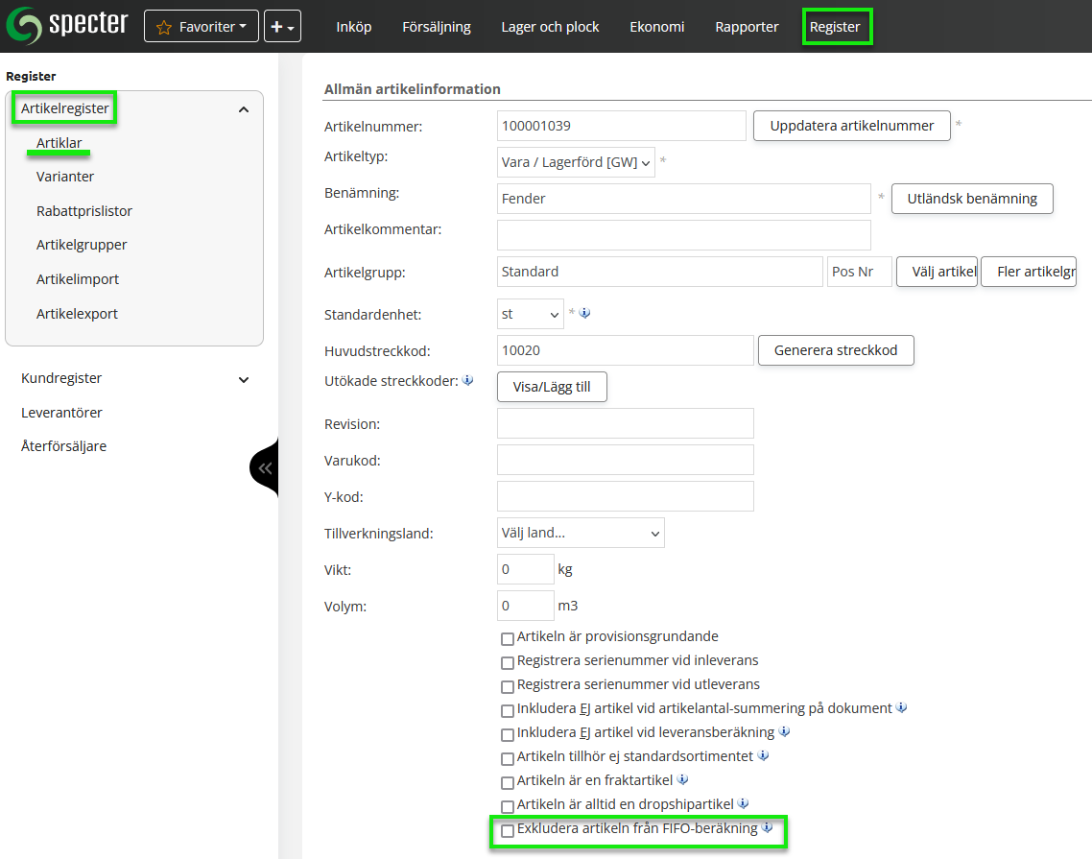Click into the Benämning text field
Screen dimensions: 1092x859
(683, 199)
